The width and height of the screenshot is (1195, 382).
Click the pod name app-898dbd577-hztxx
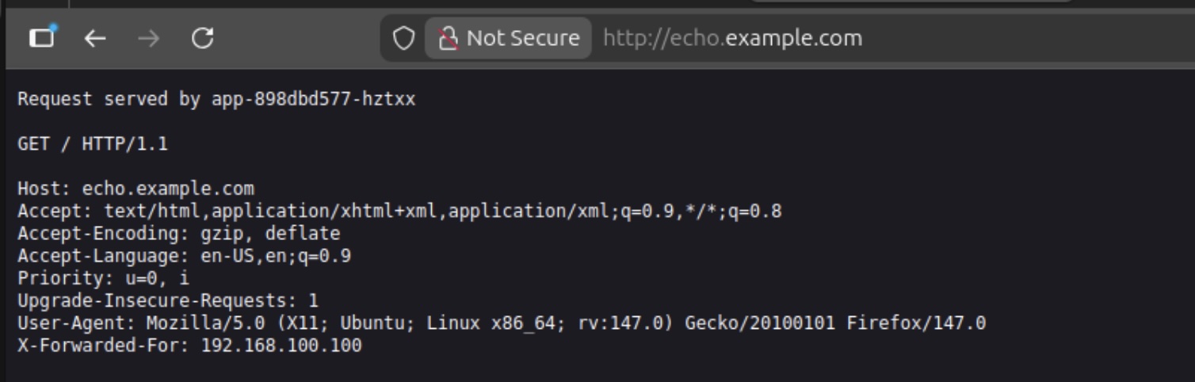pos(313,99)
